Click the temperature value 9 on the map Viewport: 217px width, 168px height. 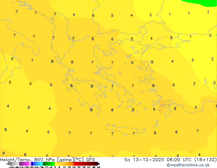click(154, 109)
